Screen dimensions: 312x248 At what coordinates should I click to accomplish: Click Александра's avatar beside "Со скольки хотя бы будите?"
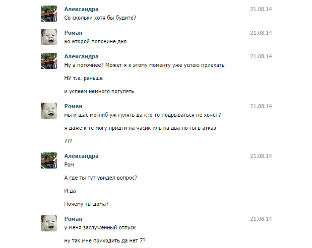click(x=48, y=14)
